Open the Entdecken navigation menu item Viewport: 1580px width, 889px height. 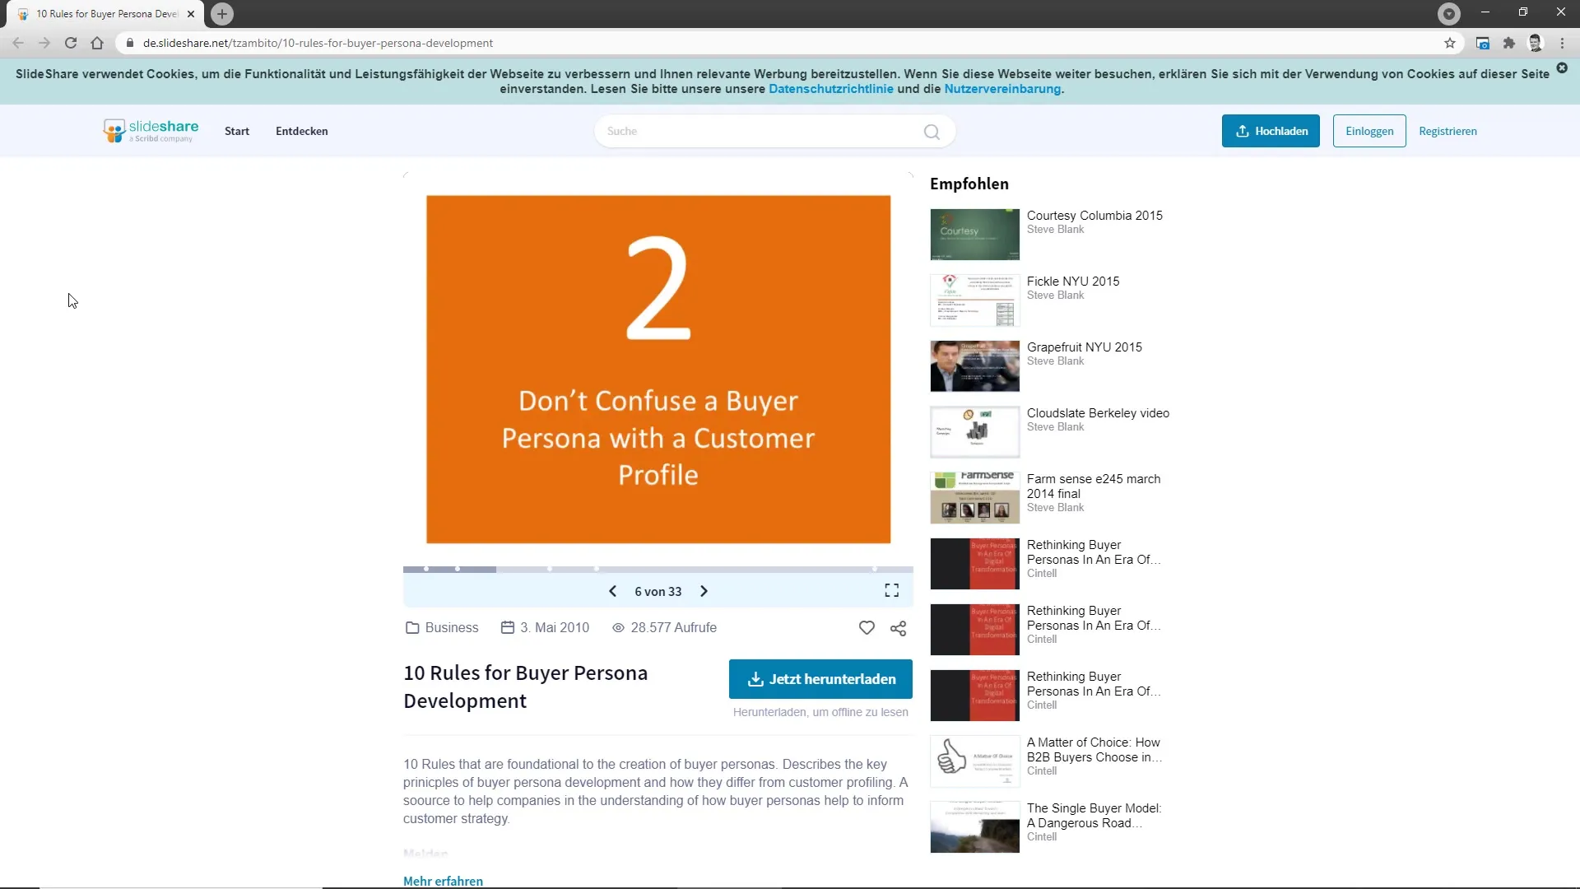coord(302,130)
